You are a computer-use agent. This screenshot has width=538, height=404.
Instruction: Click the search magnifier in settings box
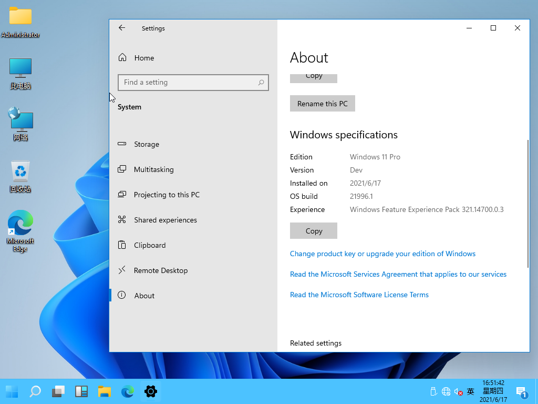pos(261,83)
